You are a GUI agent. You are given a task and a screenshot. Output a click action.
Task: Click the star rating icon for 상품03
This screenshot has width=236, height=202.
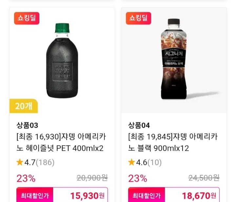pyautogui.click(x=20, y=162)
